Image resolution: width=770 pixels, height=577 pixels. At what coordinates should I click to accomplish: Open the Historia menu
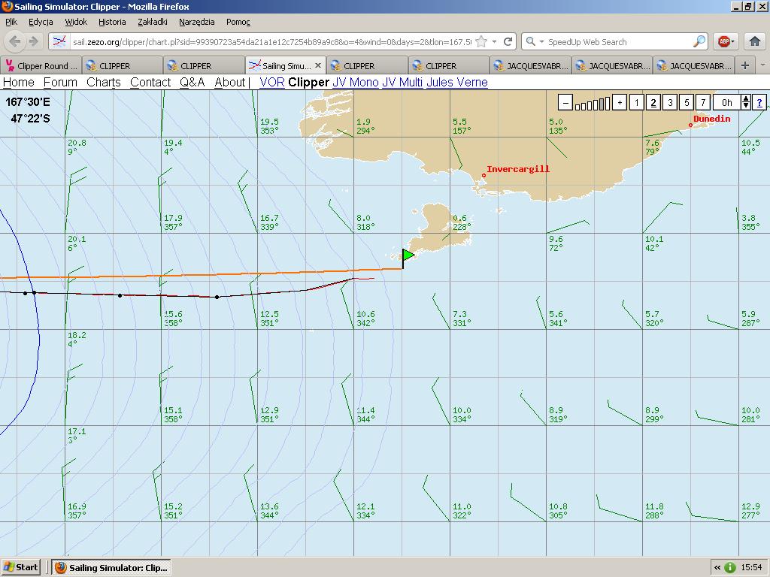112,23
